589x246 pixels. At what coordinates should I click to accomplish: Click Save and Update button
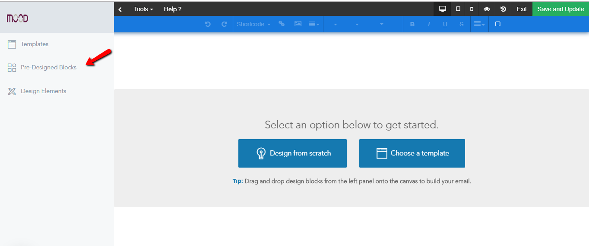[x=560, y=9]
